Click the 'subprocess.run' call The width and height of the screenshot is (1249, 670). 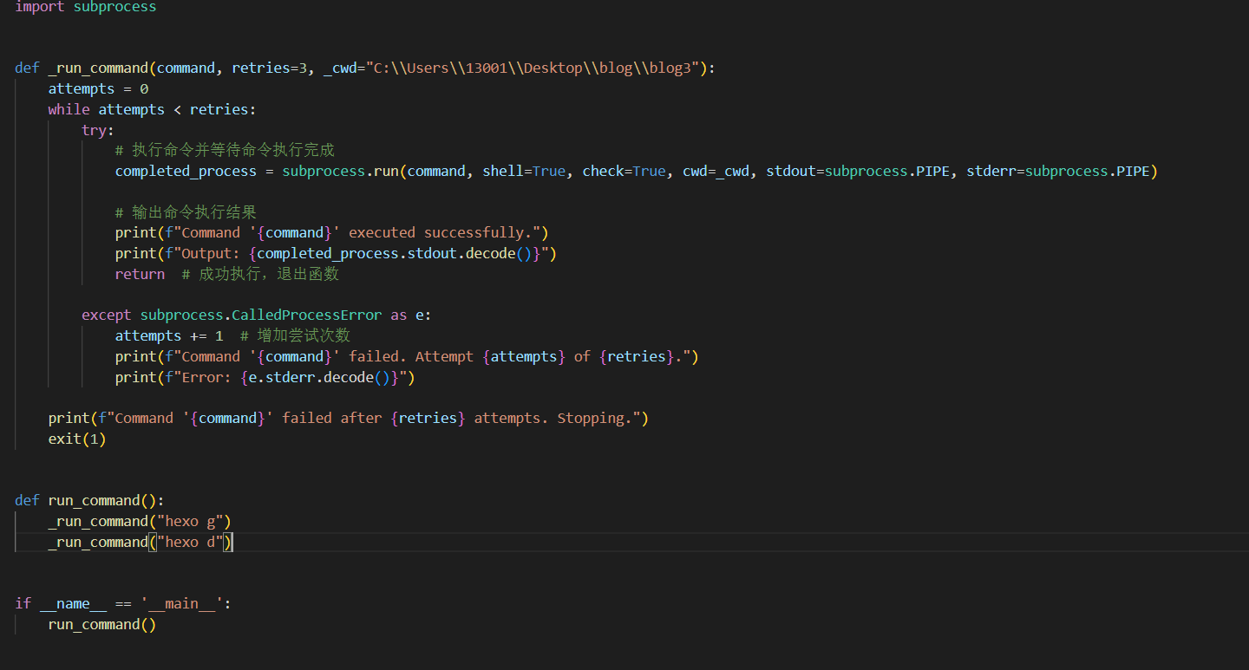[x=340, y=171]
